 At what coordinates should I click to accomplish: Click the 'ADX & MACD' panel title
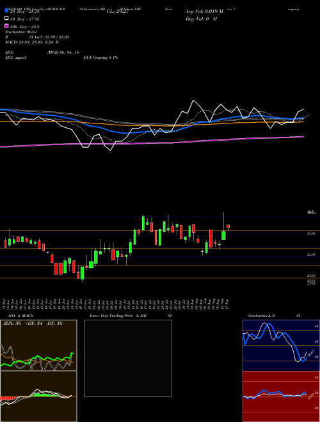[x=20, y=316]
